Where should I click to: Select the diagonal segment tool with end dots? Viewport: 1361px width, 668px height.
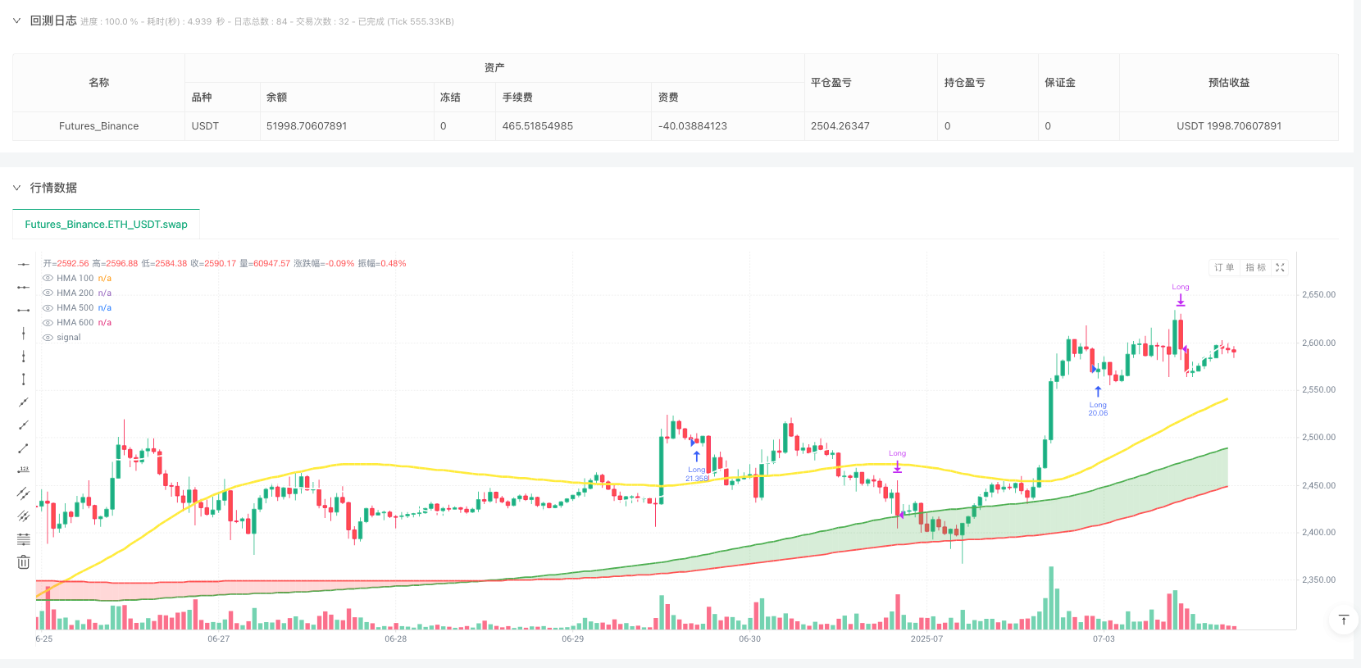tap(24, 448)
